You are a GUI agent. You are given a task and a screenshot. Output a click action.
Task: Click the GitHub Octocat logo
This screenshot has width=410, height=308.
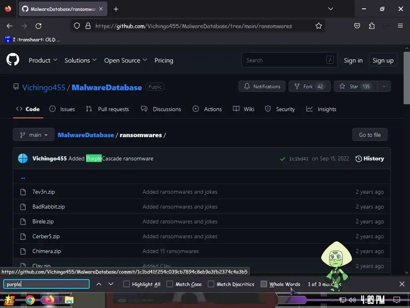point(13,59)
